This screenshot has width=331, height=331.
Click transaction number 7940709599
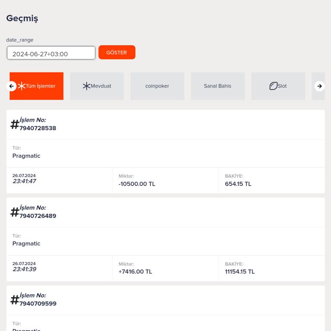(x=38, y=303)
